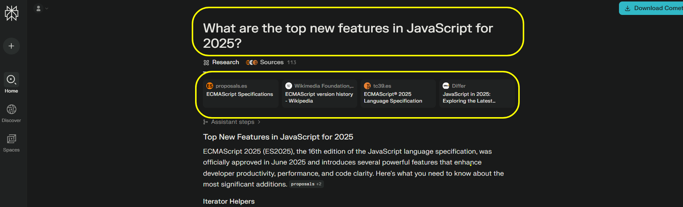Click the proposals.es favicon icon
Screen dimensions: 683x207
(x=210, y=86)
